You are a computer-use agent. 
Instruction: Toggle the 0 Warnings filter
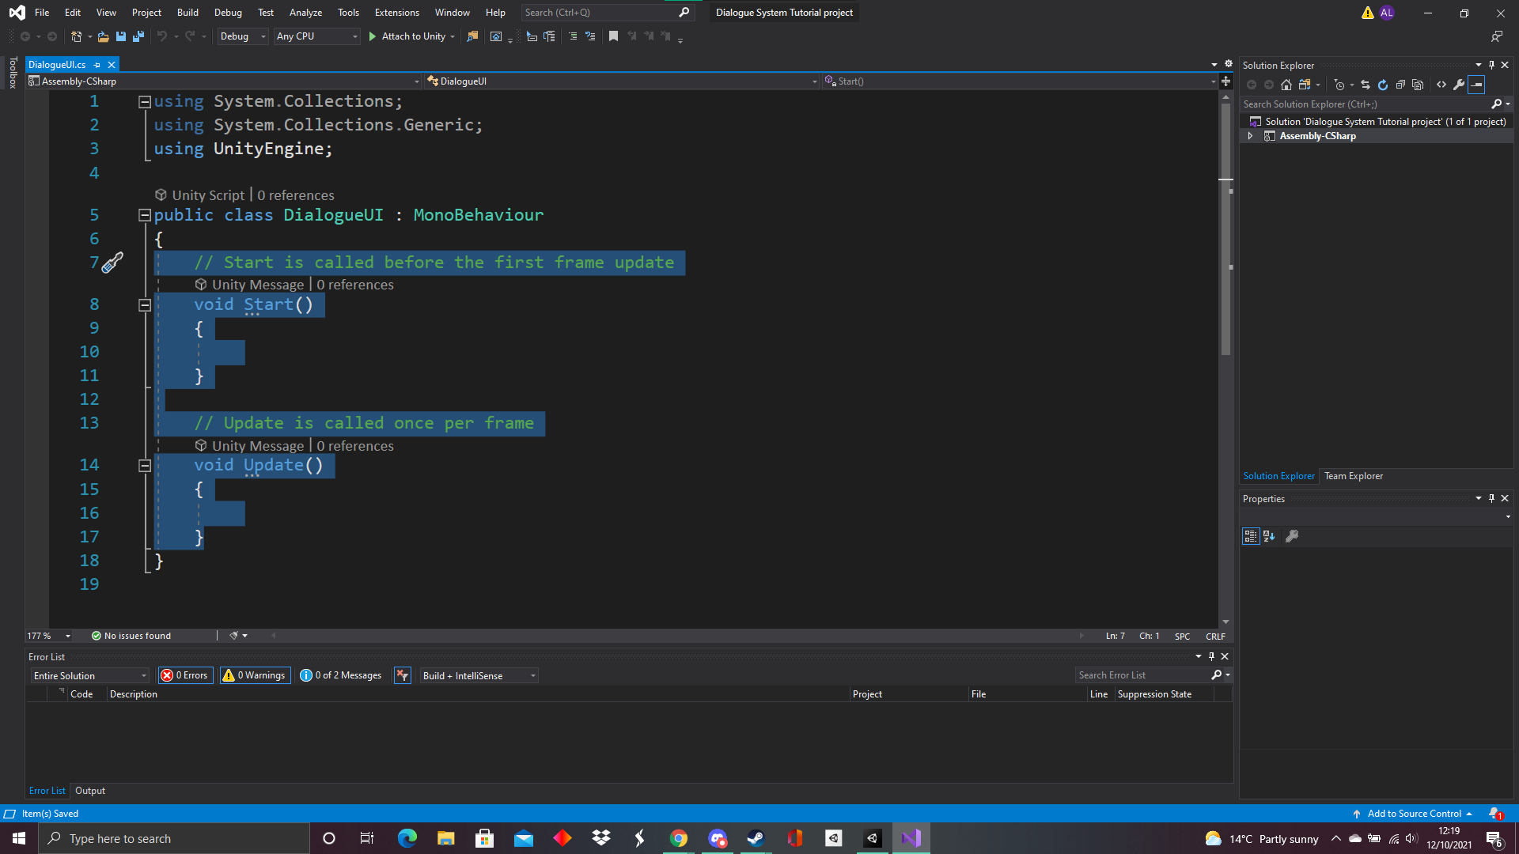click(254, 675)
